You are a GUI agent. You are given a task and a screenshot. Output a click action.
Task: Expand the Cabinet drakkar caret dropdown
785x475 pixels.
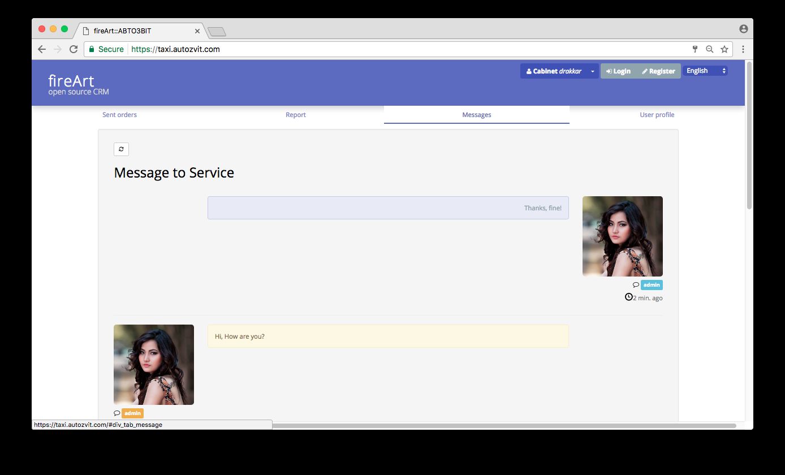[x=592, y=71]
